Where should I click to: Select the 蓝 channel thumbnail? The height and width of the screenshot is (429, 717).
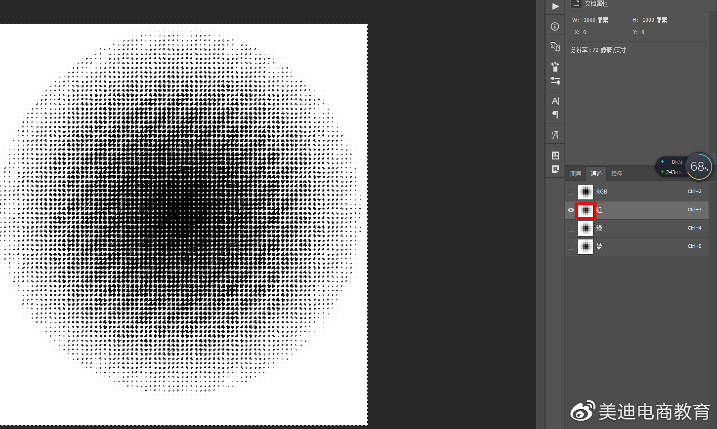586,246
